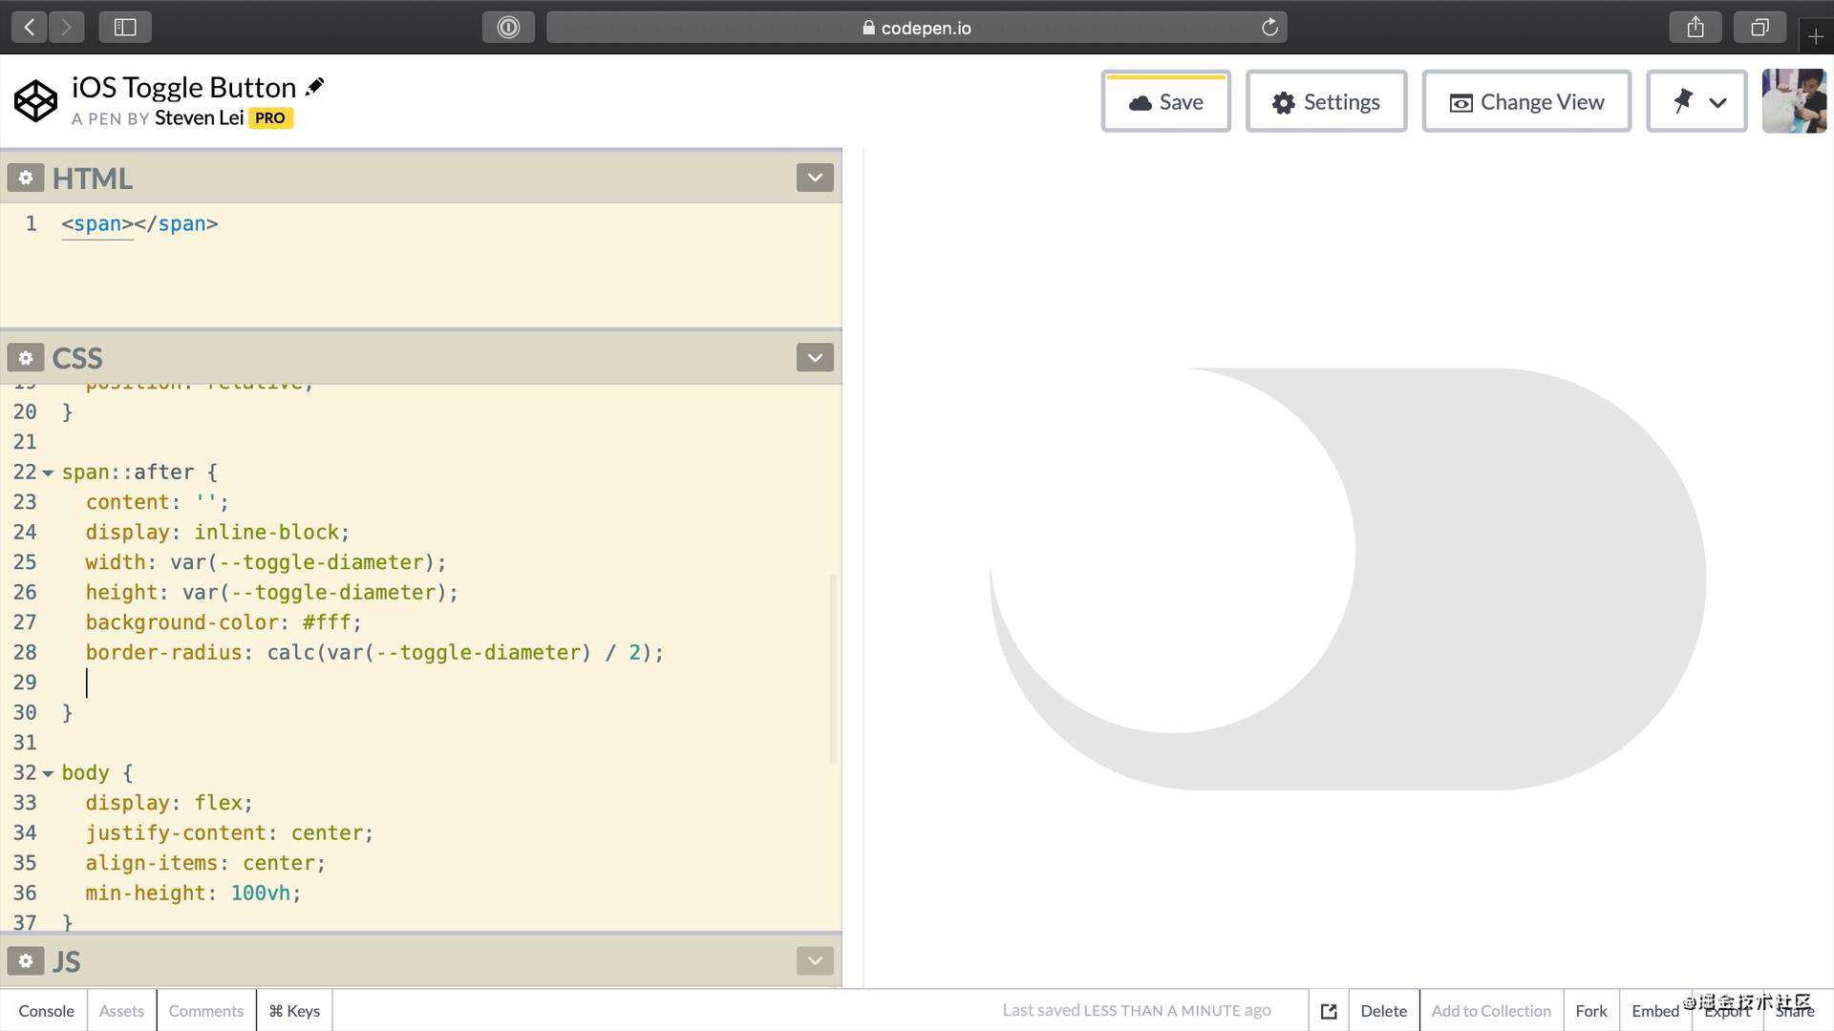Click 'justify-content: center;' line
This screenshot has width=1834, height=1031.
pyautogui.click(x=229, y=833)
